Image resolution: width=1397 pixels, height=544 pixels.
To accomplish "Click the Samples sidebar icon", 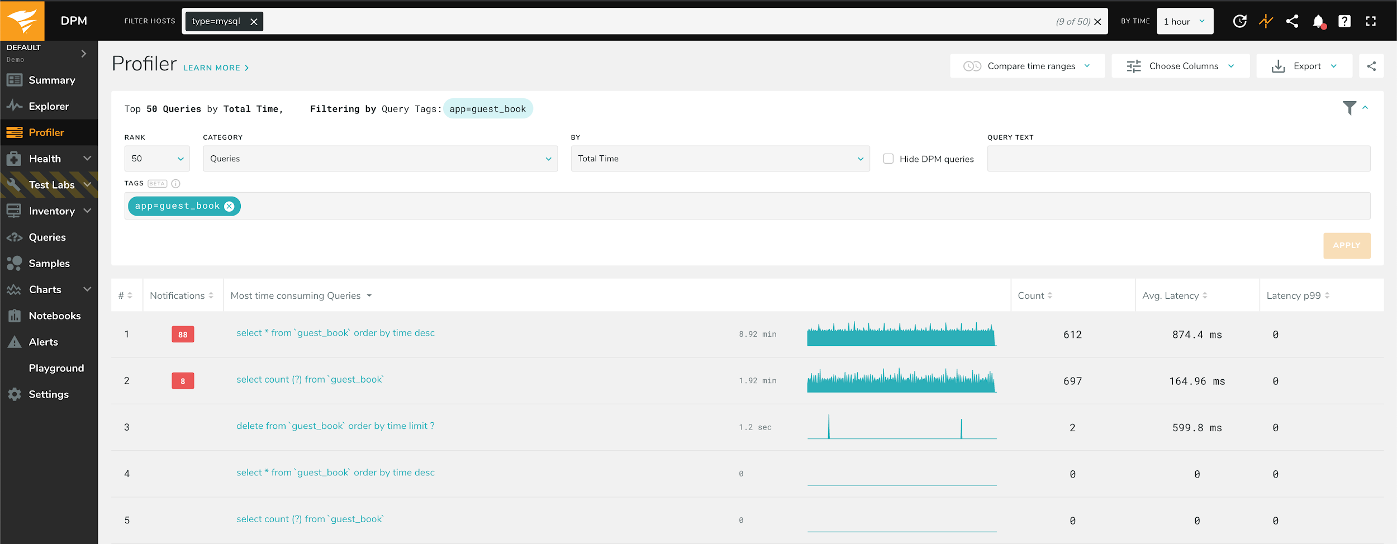I will [15, 263].
